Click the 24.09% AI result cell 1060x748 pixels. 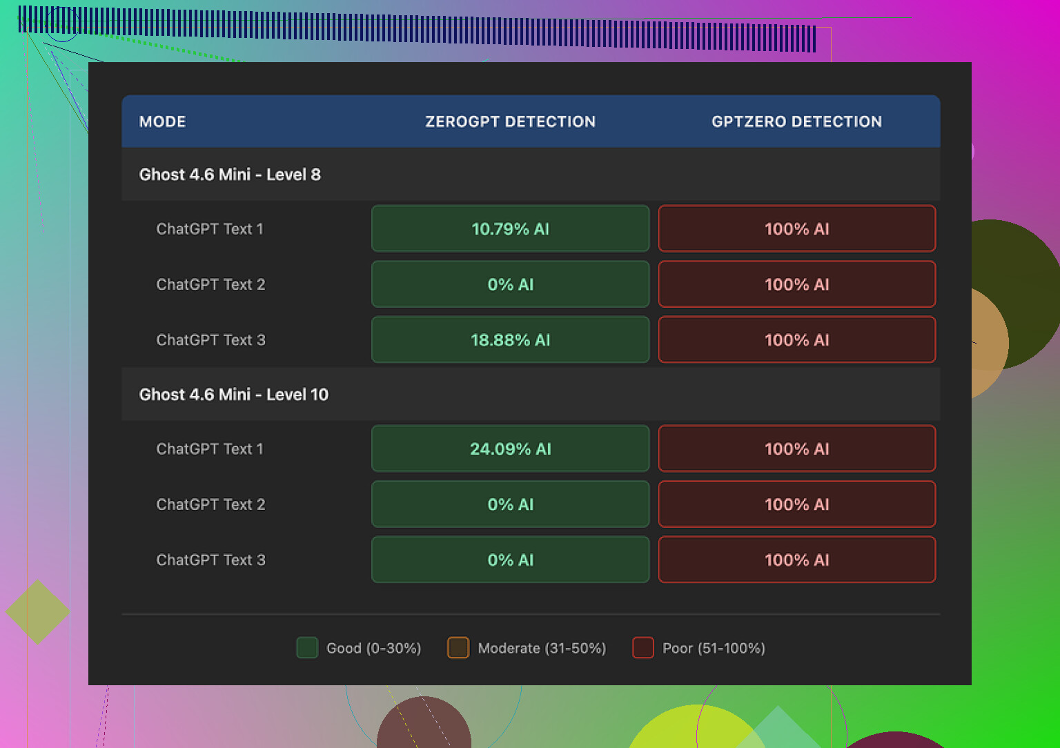point(510,449)
